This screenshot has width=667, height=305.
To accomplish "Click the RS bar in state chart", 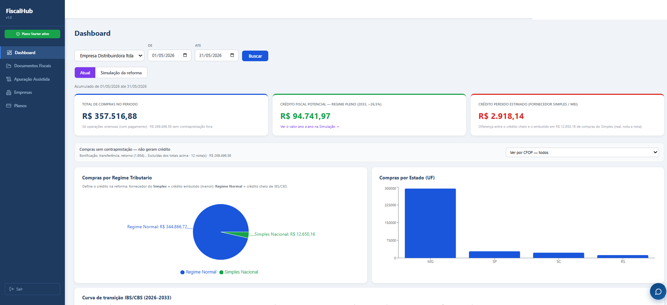I will (623, 257).
